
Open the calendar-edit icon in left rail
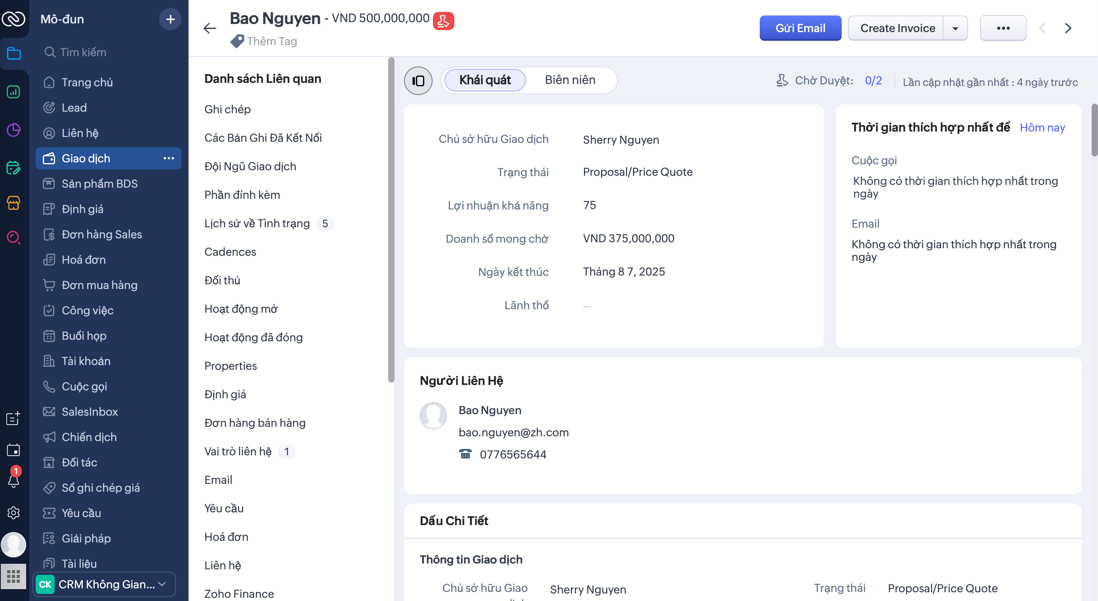point(13,168)
